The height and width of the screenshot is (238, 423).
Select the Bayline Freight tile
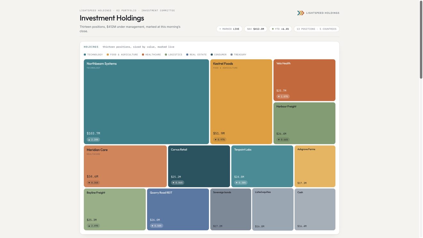click(115, 209)
